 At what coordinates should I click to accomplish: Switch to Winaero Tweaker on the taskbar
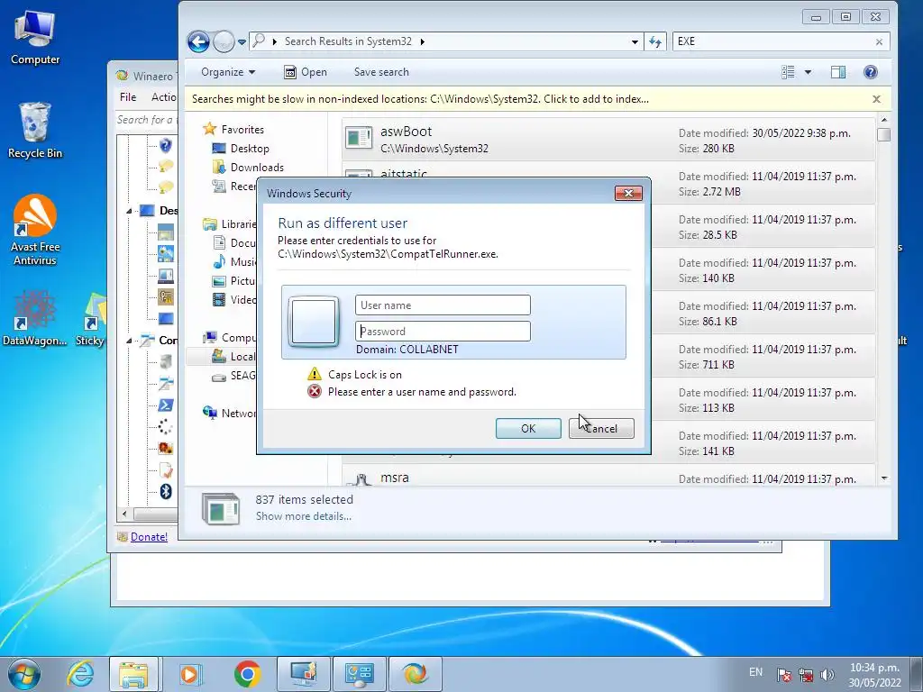coord(415,674)
